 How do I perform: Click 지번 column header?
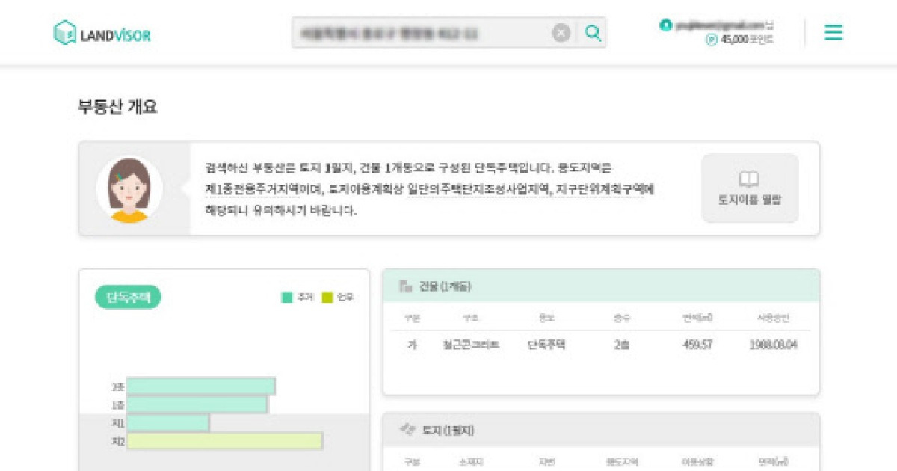(546, 462)
